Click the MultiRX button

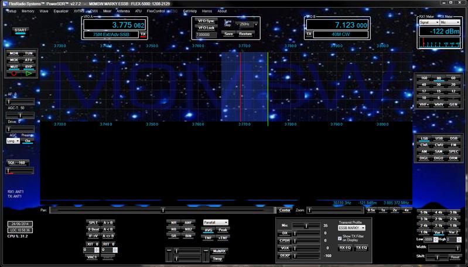(x=219, y=251)
